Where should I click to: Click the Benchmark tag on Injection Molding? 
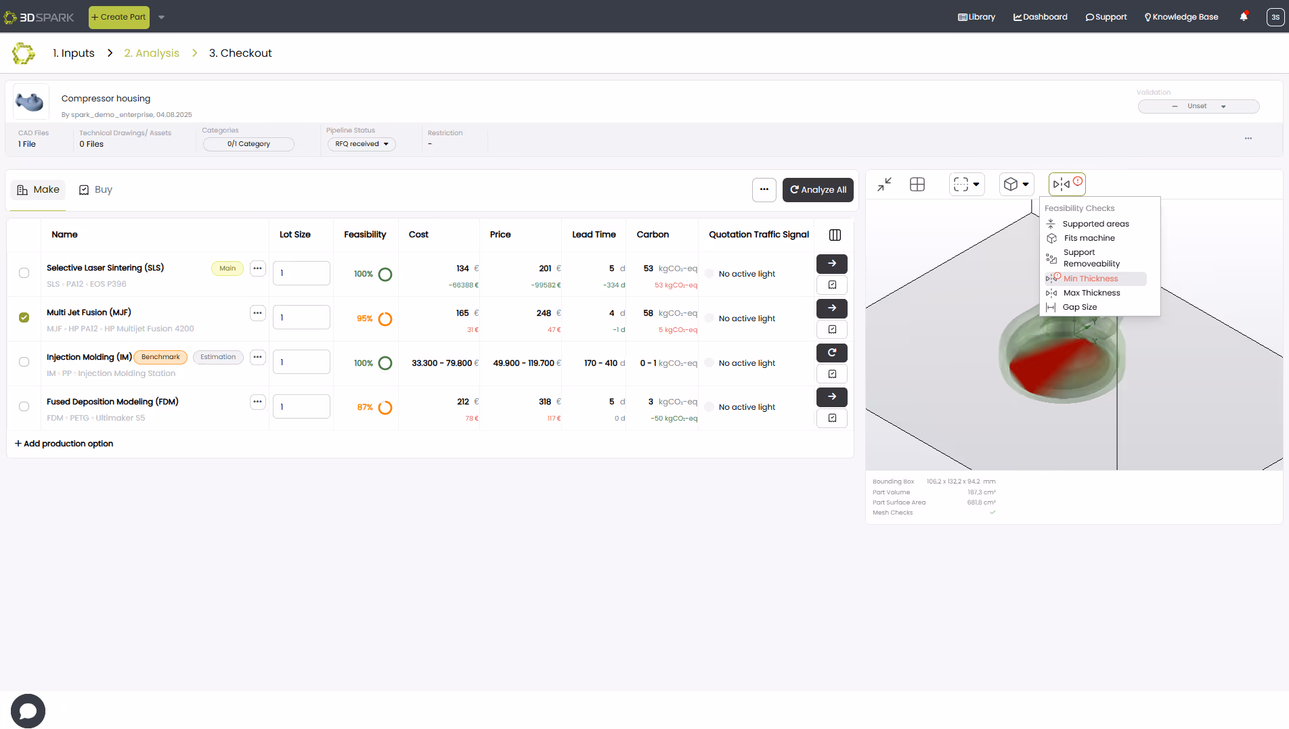pos(160,357)
